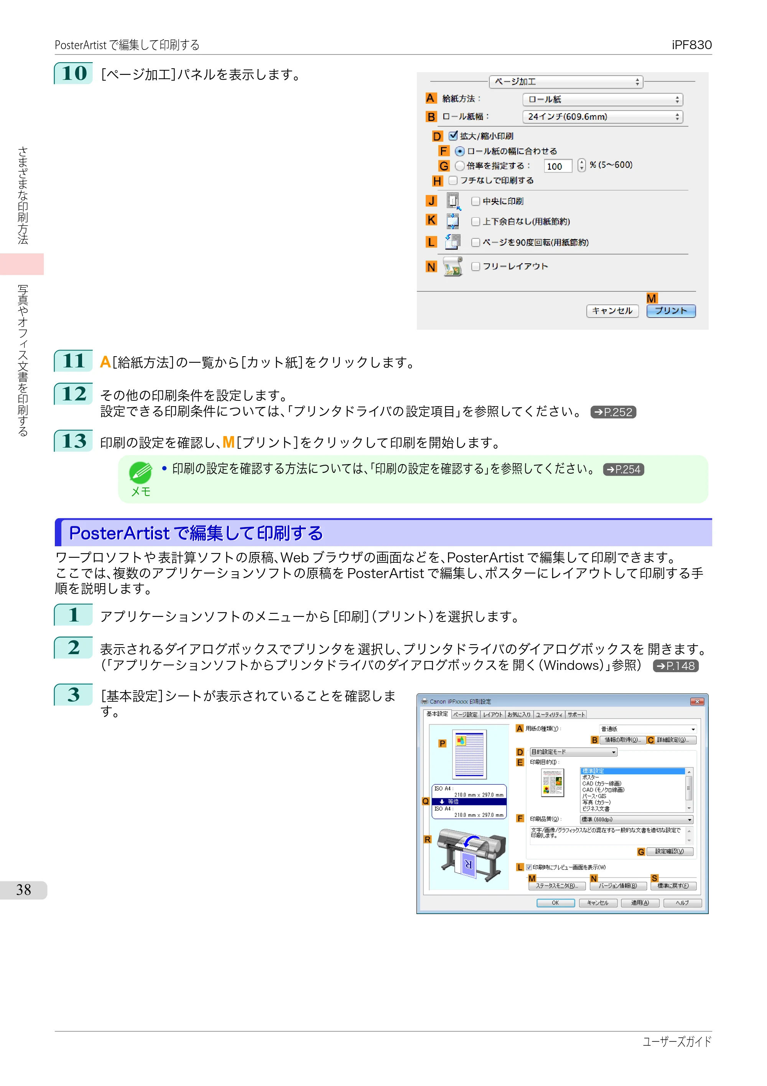Click the キャンセル button in ページ加工 panel

[x=612, y=311]
